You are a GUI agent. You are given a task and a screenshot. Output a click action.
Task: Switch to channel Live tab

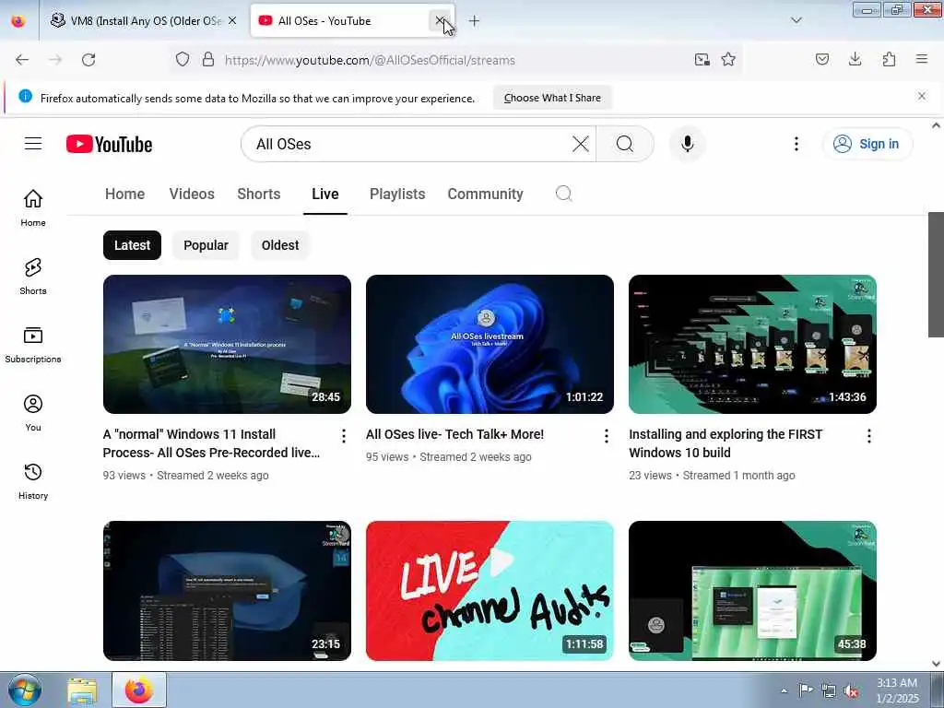coord(325,194)
